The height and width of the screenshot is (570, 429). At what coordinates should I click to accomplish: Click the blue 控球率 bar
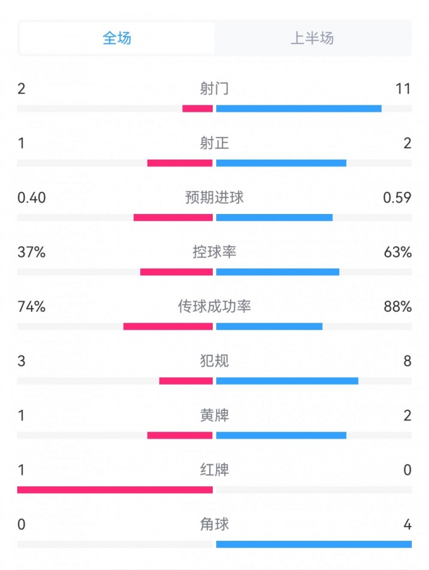coord(277,272)
